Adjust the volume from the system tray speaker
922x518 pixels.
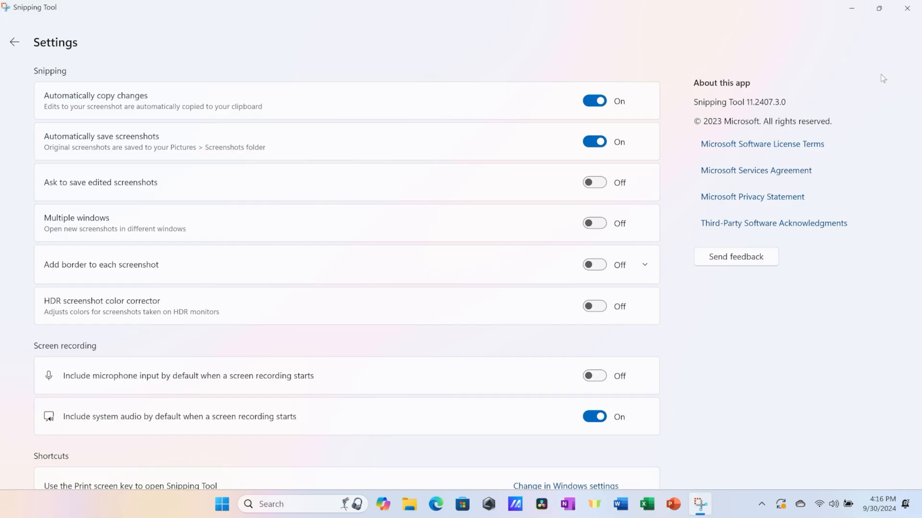tap(833, 504)
